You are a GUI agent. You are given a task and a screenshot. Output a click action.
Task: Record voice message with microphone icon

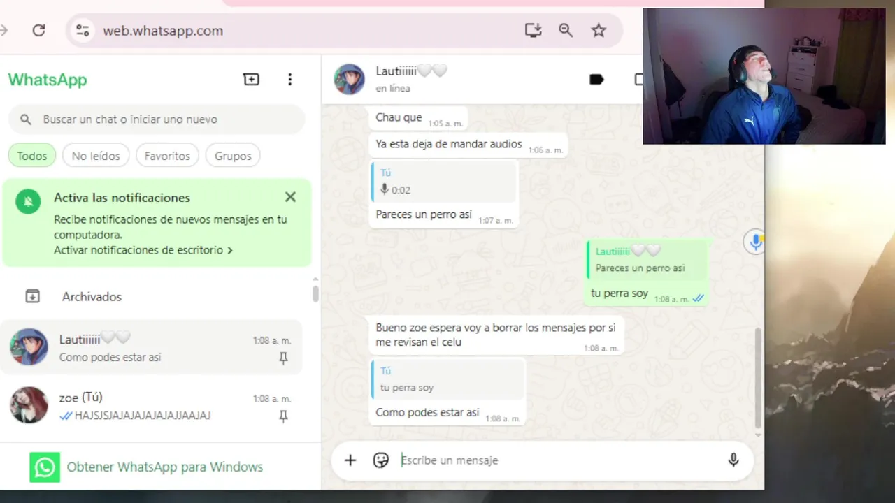coord(733,460)
